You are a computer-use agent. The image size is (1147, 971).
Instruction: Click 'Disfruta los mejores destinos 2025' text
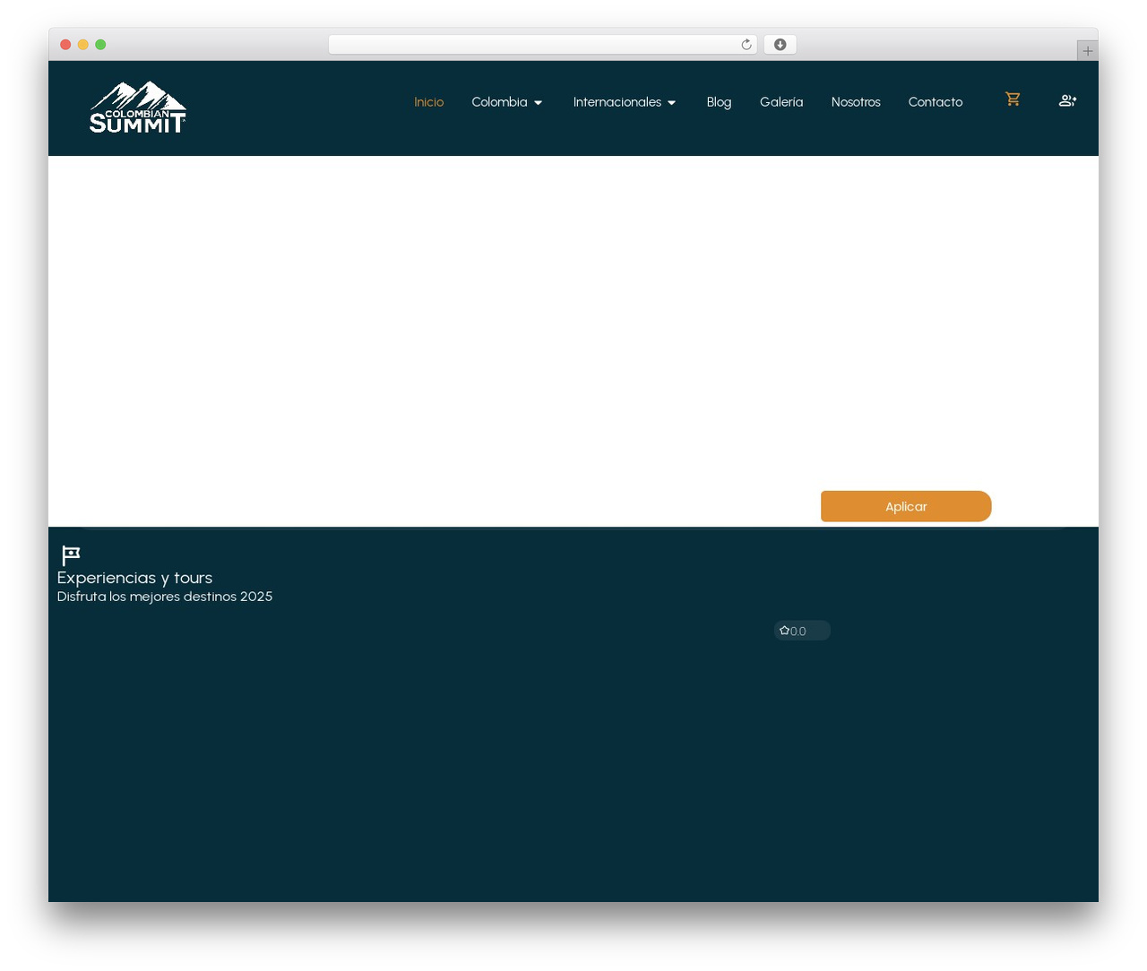pyautogui.click(x=165, y=597)
